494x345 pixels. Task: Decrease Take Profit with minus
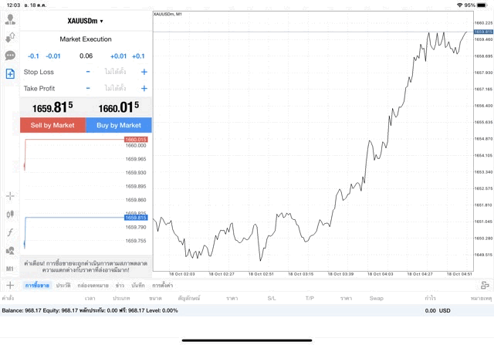point(88,89)
